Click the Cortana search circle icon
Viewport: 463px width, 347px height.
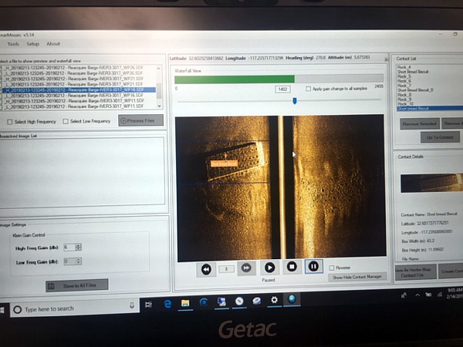pos(18,309)
